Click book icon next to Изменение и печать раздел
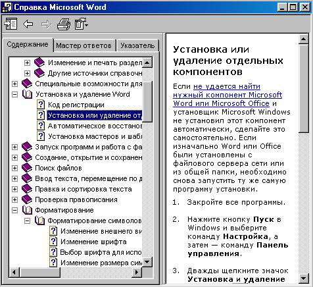 click(x=39, y=63)
